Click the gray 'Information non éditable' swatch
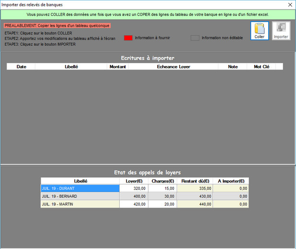Viewport: 296px width, 249px height. tap(195, 38)
